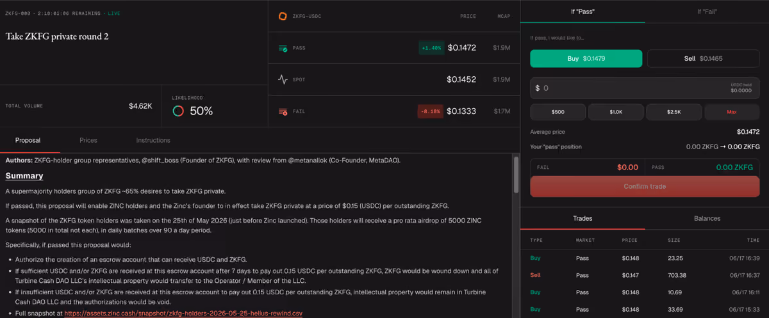Click the proposal title Take ZKFG private round 2
Viewport: 769px width, 318px height.
pos(57,36)
